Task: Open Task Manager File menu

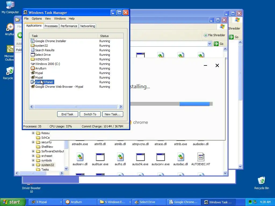Action: [x=26, y=19]
